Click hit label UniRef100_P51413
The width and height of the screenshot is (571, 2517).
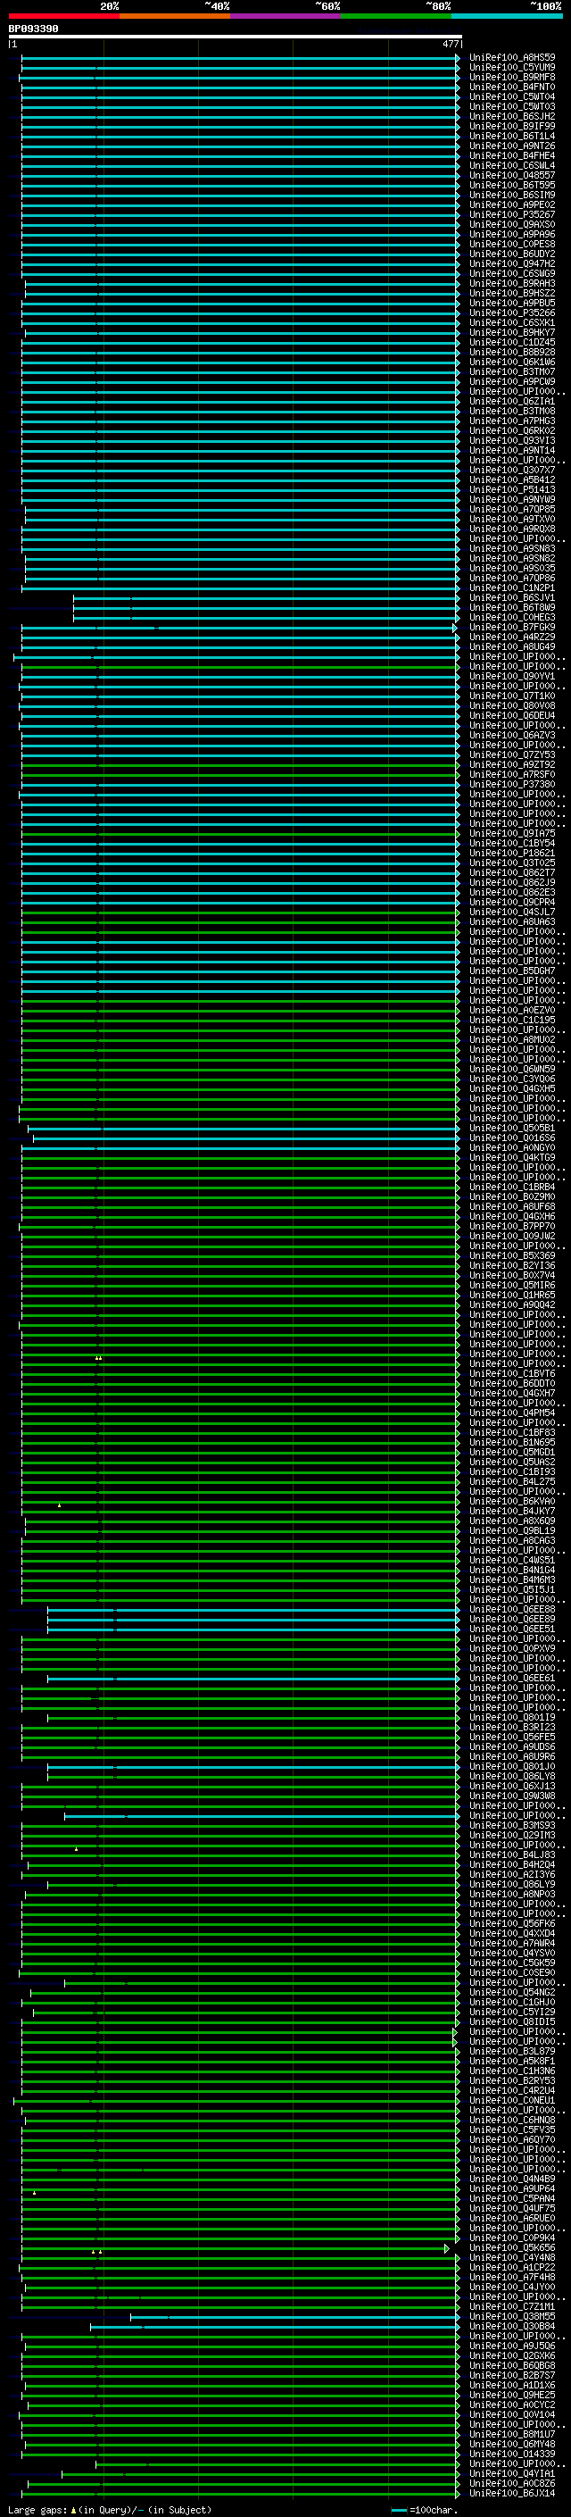click(512, 489)
